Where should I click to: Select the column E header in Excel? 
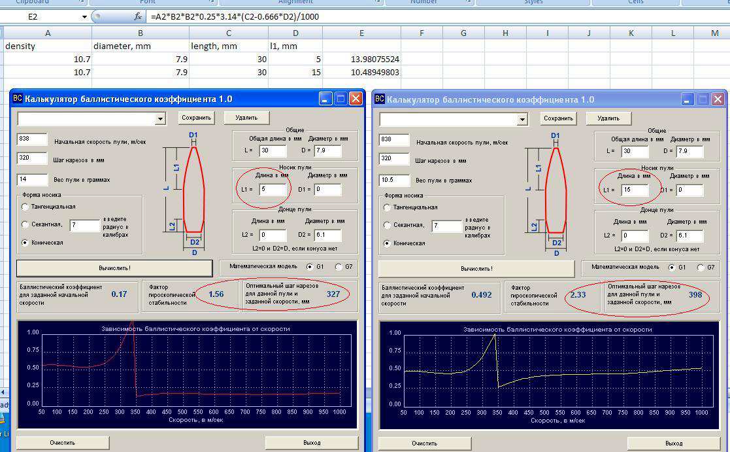(x=361, y=33)
